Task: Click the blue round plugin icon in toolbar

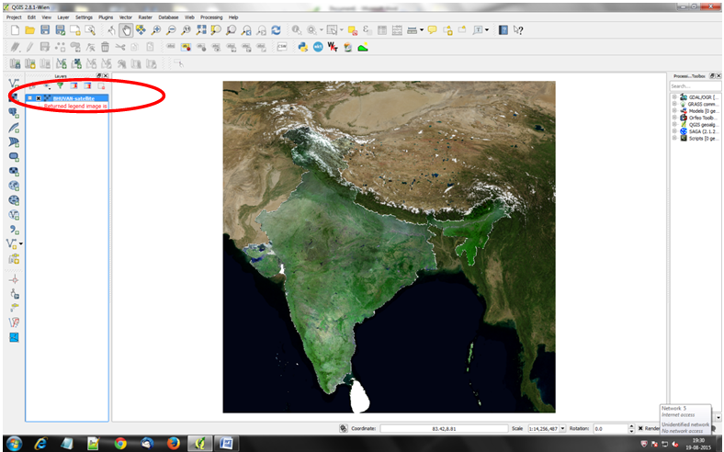Action: point(318,47)
